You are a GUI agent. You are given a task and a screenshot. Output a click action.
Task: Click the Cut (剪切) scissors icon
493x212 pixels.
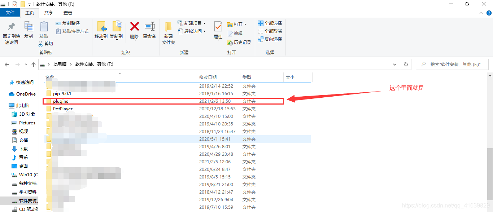tap(41, 44)
